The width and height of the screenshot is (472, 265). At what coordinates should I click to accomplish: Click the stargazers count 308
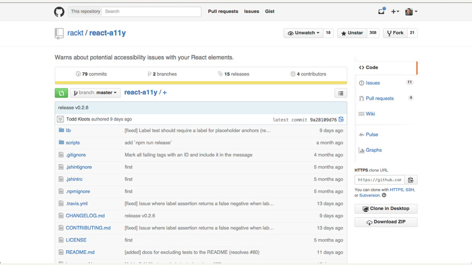pyautogui.click(x=373, y=33)
